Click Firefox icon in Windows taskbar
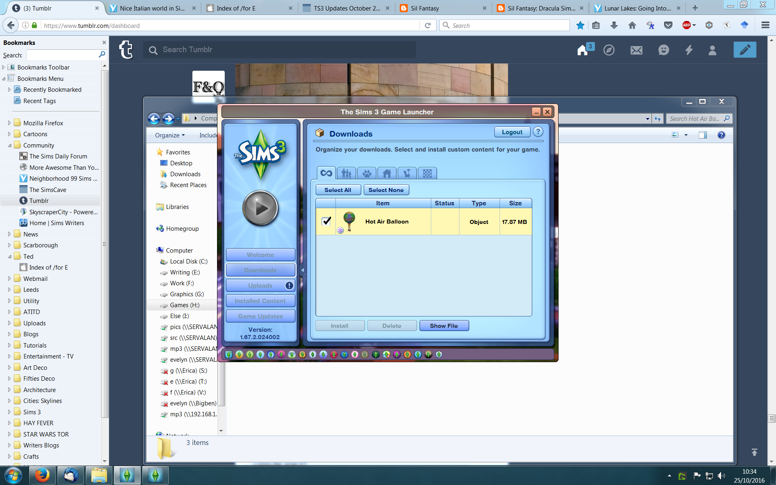Screen dimensions: 776x485 pos(42,475)
